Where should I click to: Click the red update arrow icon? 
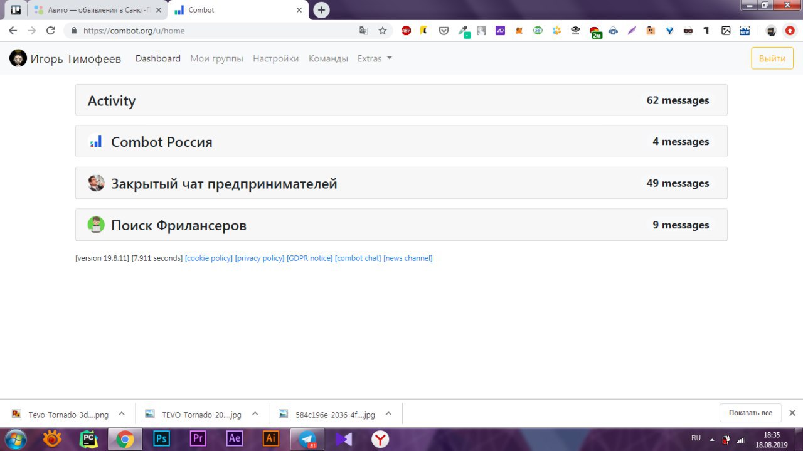(x=790, y=30)
